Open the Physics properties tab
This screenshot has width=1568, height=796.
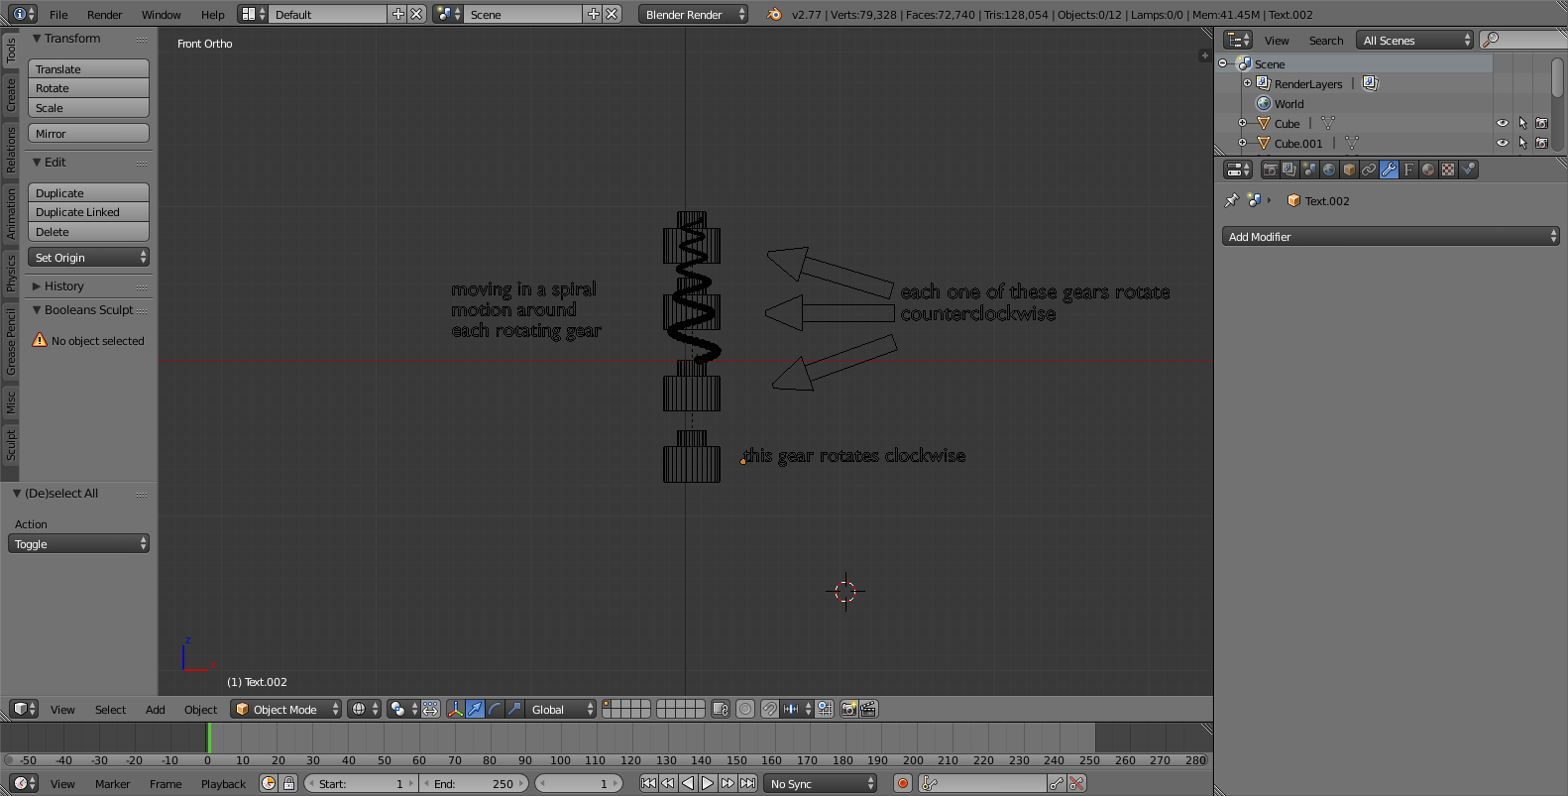click(x=1468, y=170)
